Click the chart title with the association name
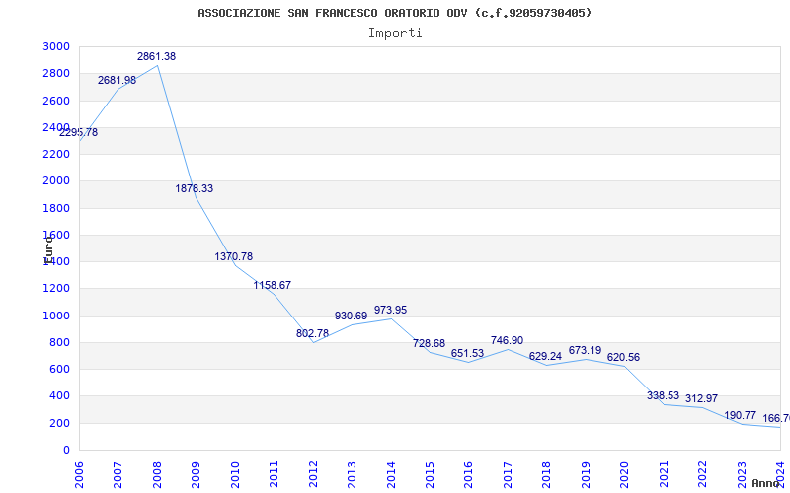790x493 pixels. 395,13
